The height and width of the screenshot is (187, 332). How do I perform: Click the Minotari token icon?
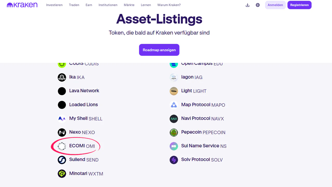[x=62, y=173]
